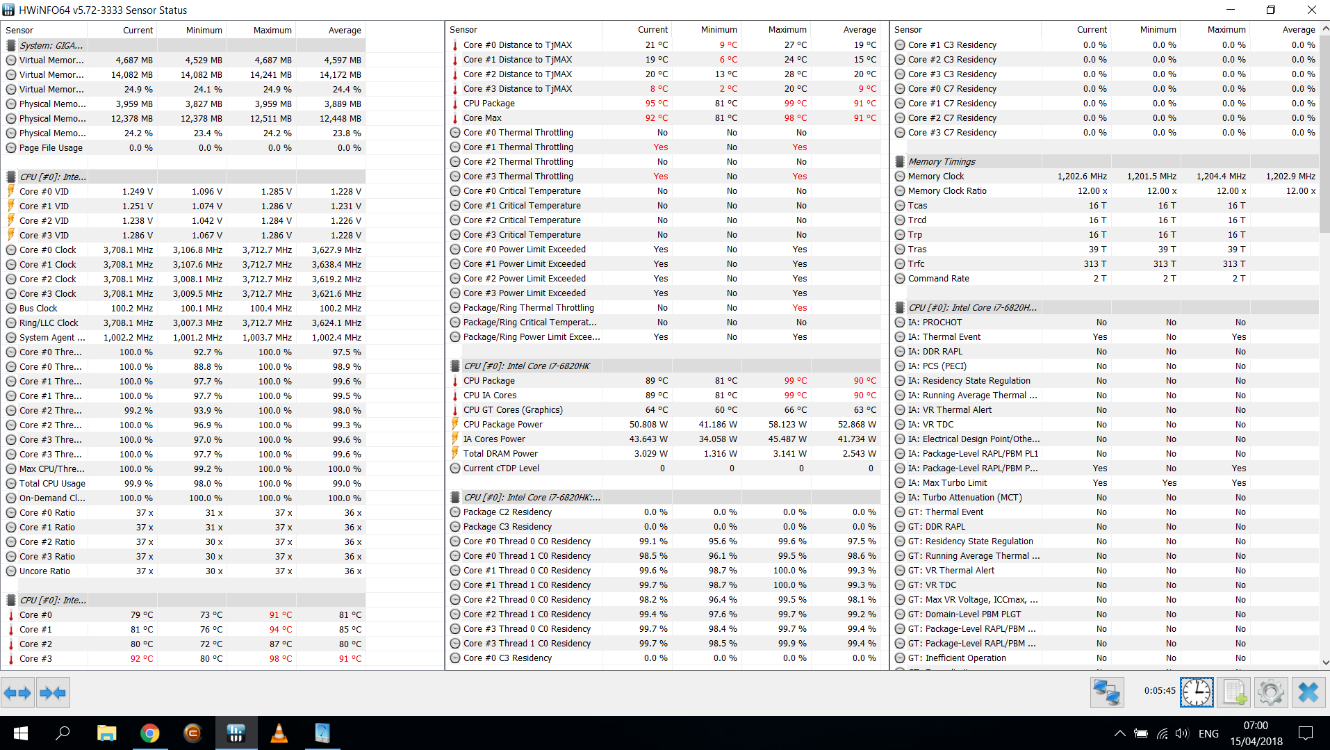Open sensor settings via the gear icon
Viewport: 1330px width, 750px height.
coord(1271,692)
